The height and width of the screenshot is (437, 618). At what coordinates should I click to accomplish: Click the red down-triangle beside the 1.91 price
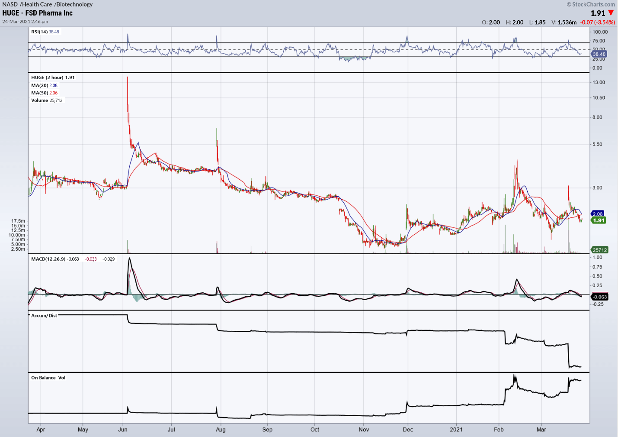point(611,13)
